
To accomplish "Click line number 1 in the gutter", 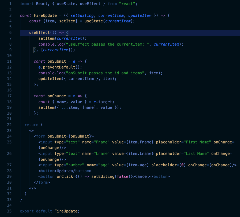I will click(x=10, y=4).
